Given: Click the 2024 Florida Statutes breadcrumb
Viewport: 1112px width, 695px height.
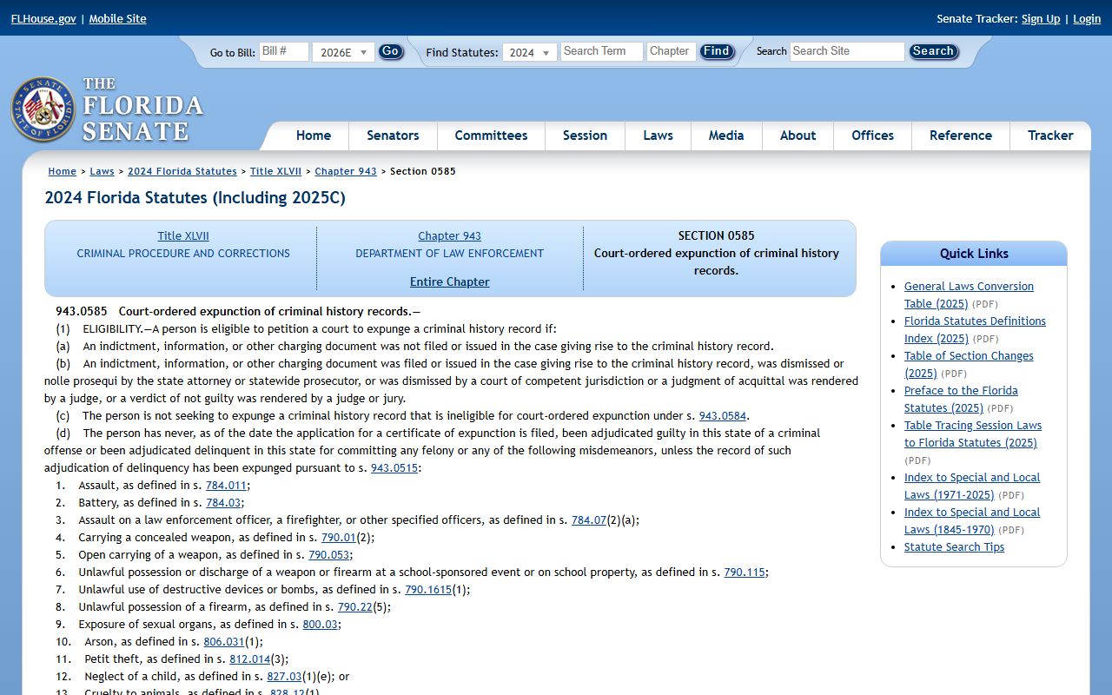Looking at the screenshot, I should 182,171.
